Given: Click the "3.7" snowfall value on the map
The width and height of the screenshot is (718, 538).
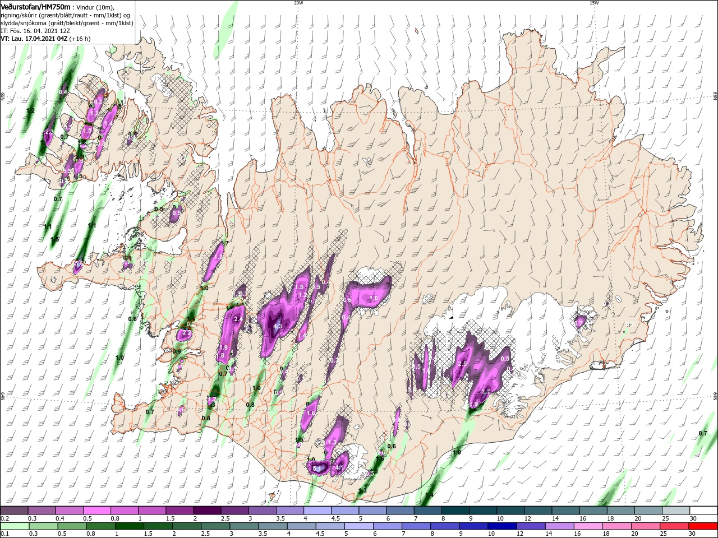Looking at the screenshot, I should click(x=486, y=391).
